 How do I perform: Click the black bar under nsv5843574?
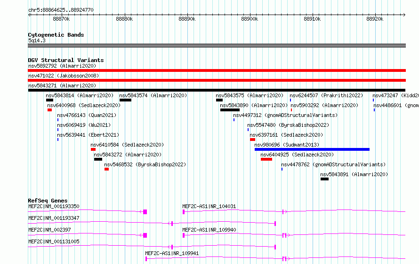(x=125, y=100)
